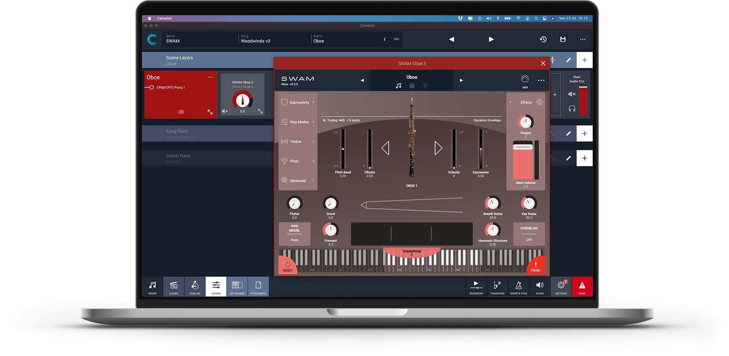The width and height of the screenshot is (729, 356).
Task: Switch to previous oboe model triangle
Action: coord(385,148)
